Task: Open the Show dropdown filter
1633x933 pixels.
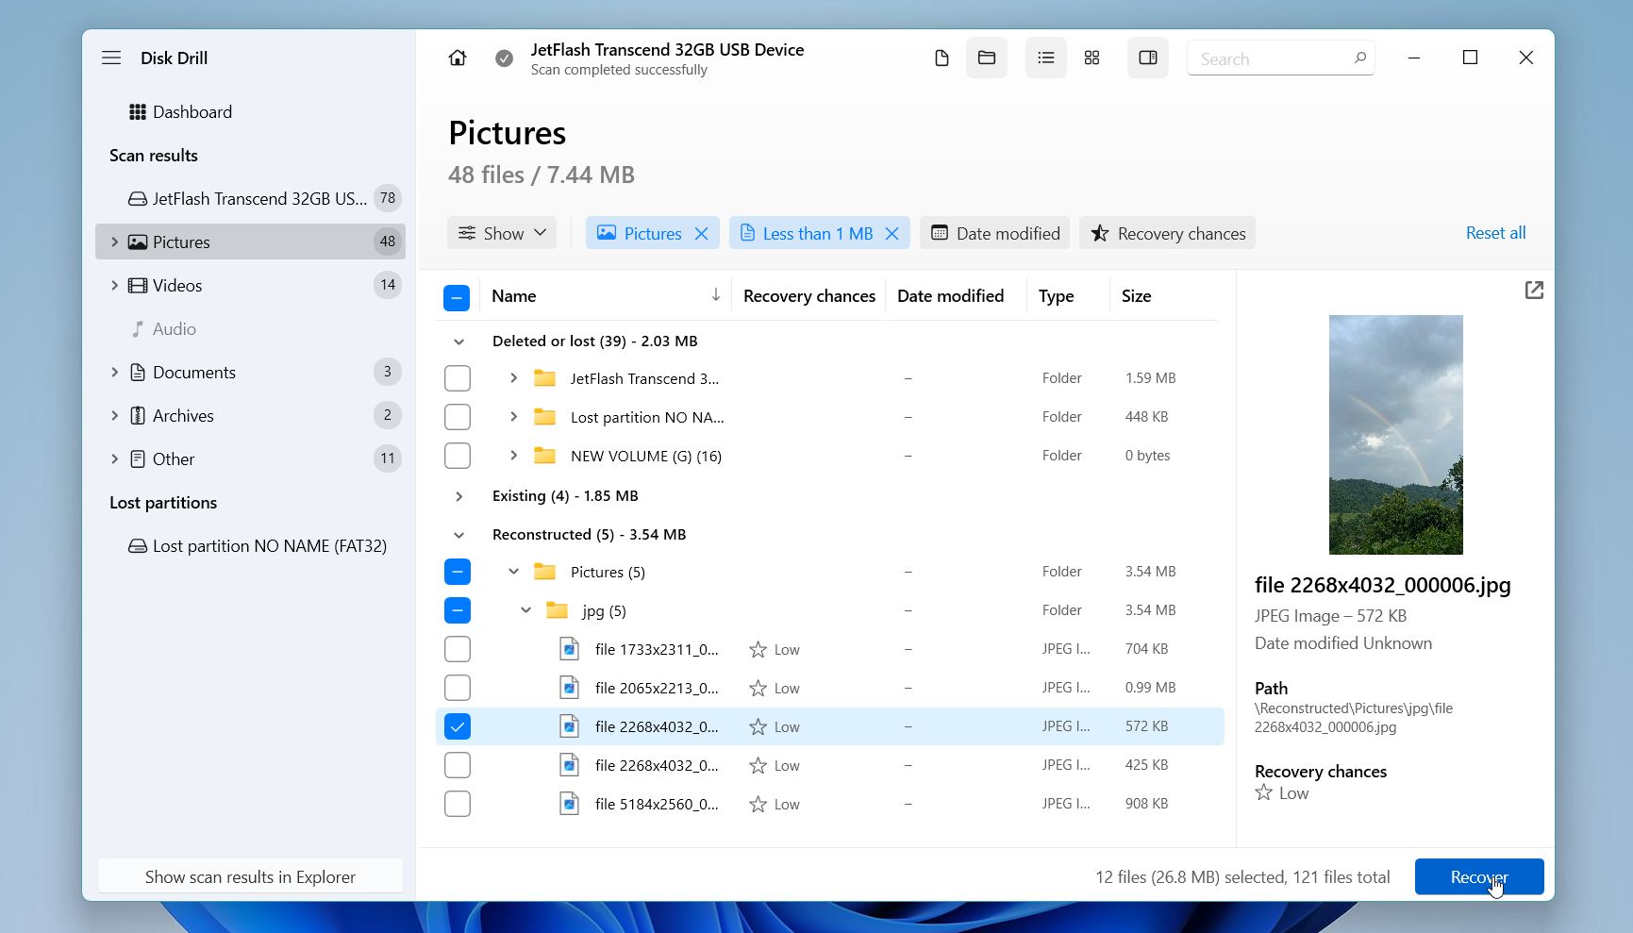Action: (502, 233)
